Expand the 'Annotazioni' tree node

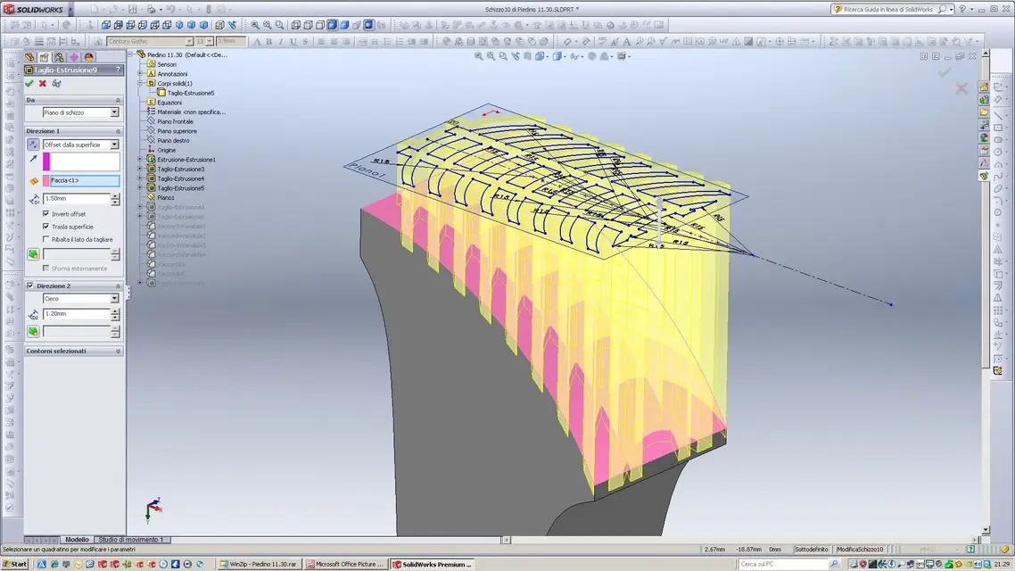click(x=140, y=74)
